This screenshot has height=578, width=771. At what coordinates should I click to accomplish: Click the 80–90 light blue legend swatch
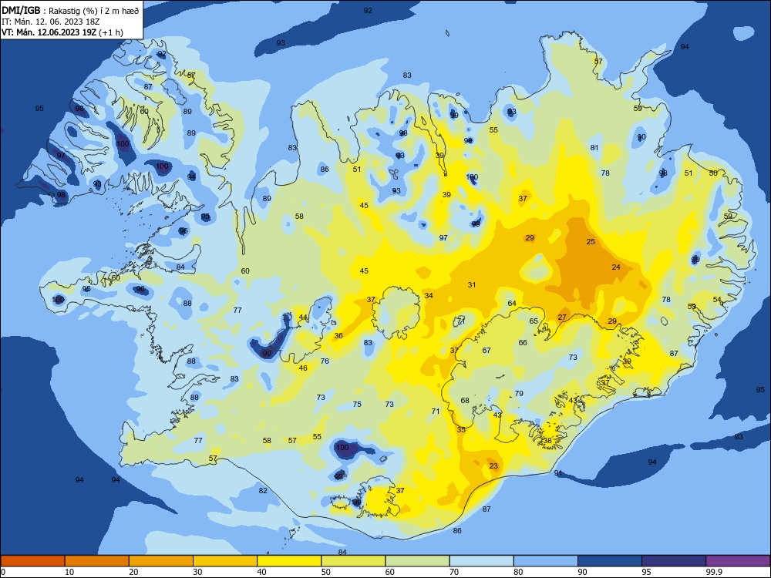[546, 561]
